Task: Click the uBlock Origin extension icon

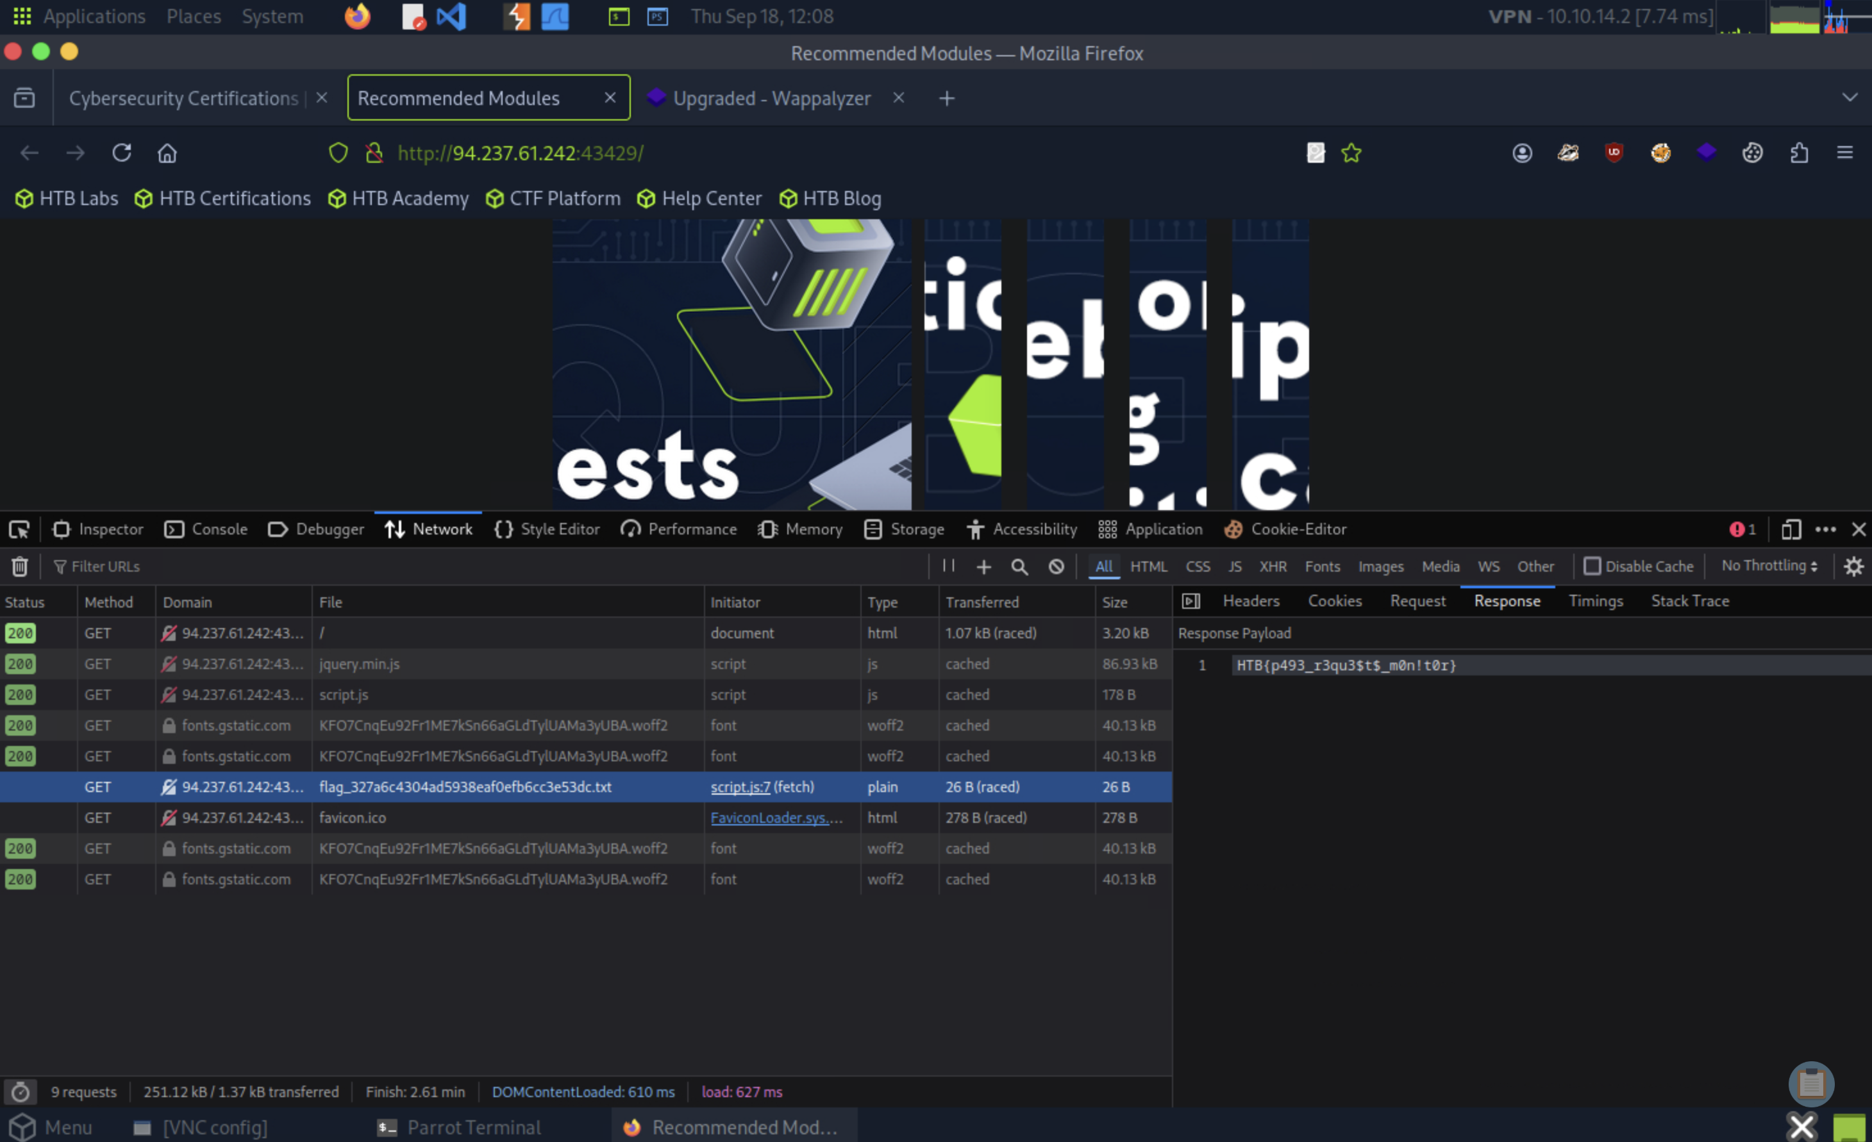Action: click(1614, 153)
